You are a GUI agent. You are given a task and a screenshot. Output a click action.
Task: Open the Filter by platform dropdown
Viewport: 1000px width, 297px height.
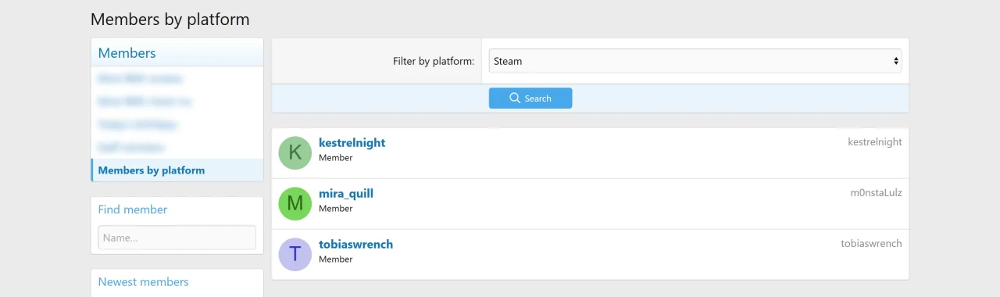pos(695,61)
